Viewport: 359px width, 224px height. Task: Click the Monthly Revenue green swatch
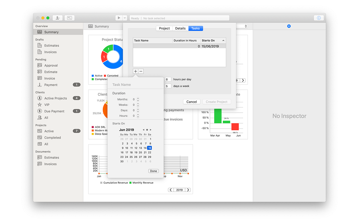pyautogui.click(x=131, y=183)
